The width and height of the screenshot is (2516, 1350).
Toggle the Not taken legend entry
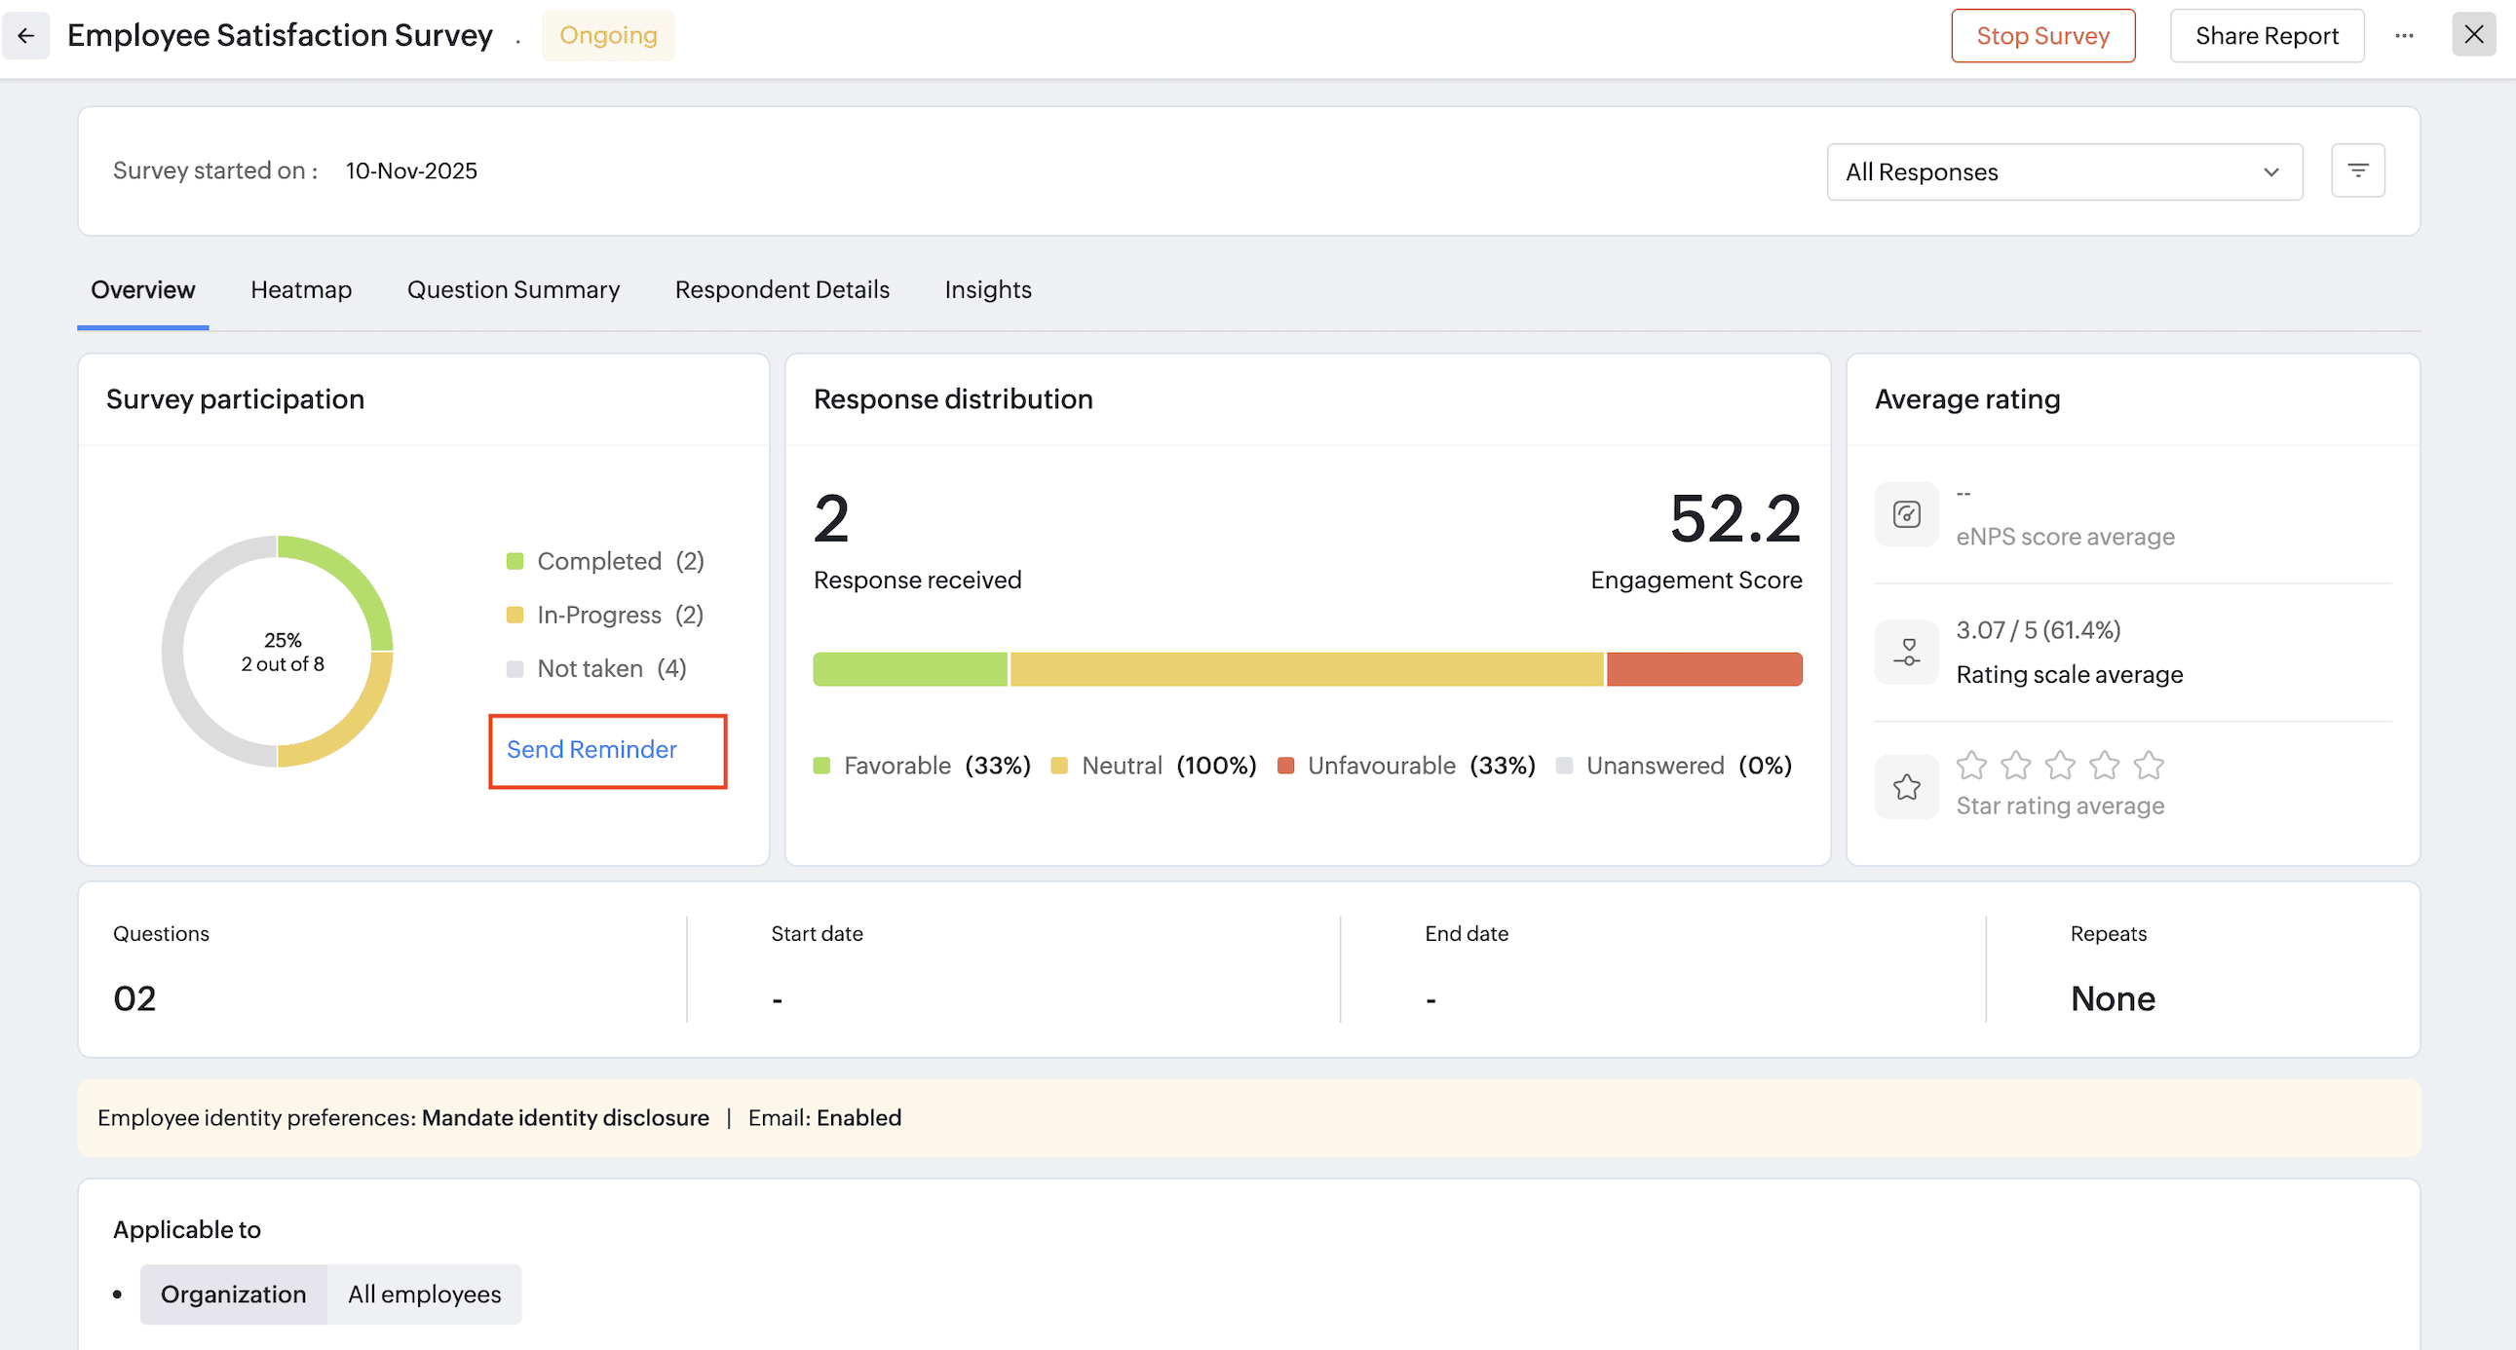click(595, 668)
